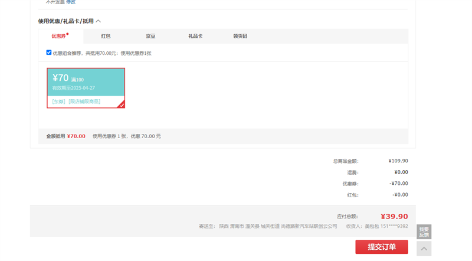Viewport: 472px width, 261px height.
Task: Click the back-to-top arrow icon
Action: 424,249
